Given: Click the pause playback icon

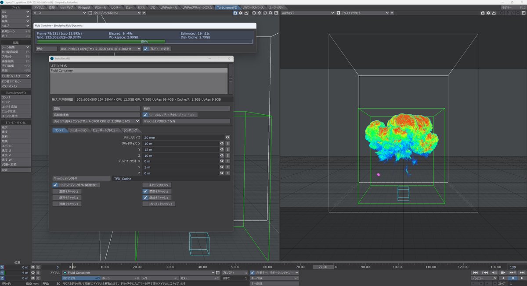Looking at the screenshot, I should tap(513, 278).
